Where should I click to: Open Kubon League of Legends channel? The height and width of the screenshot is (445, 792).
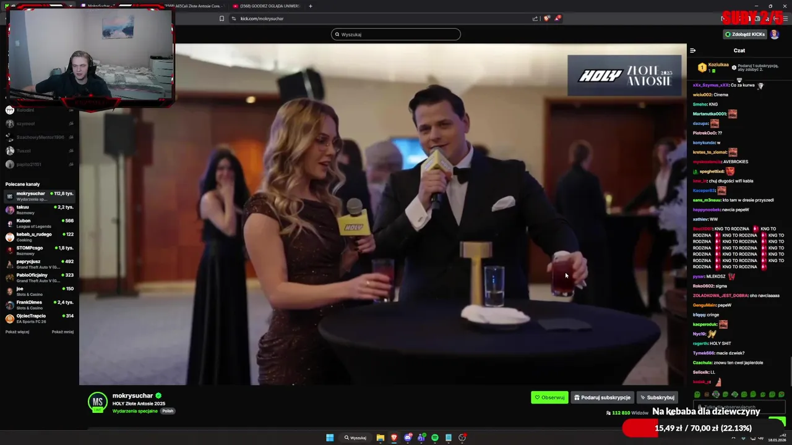[x=40, y=223]
